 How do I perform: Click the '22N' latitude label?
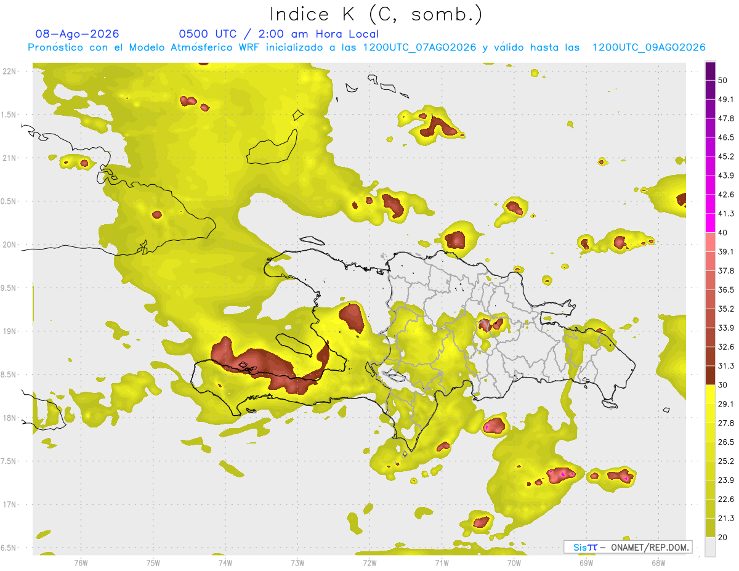tap(9, 71)
